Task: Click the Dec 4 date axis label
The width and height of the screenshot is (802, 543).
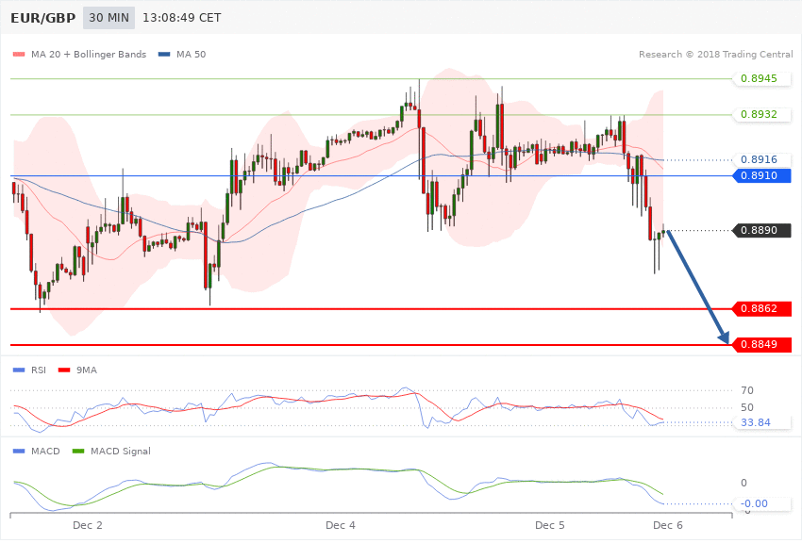Action: [340, 525]
